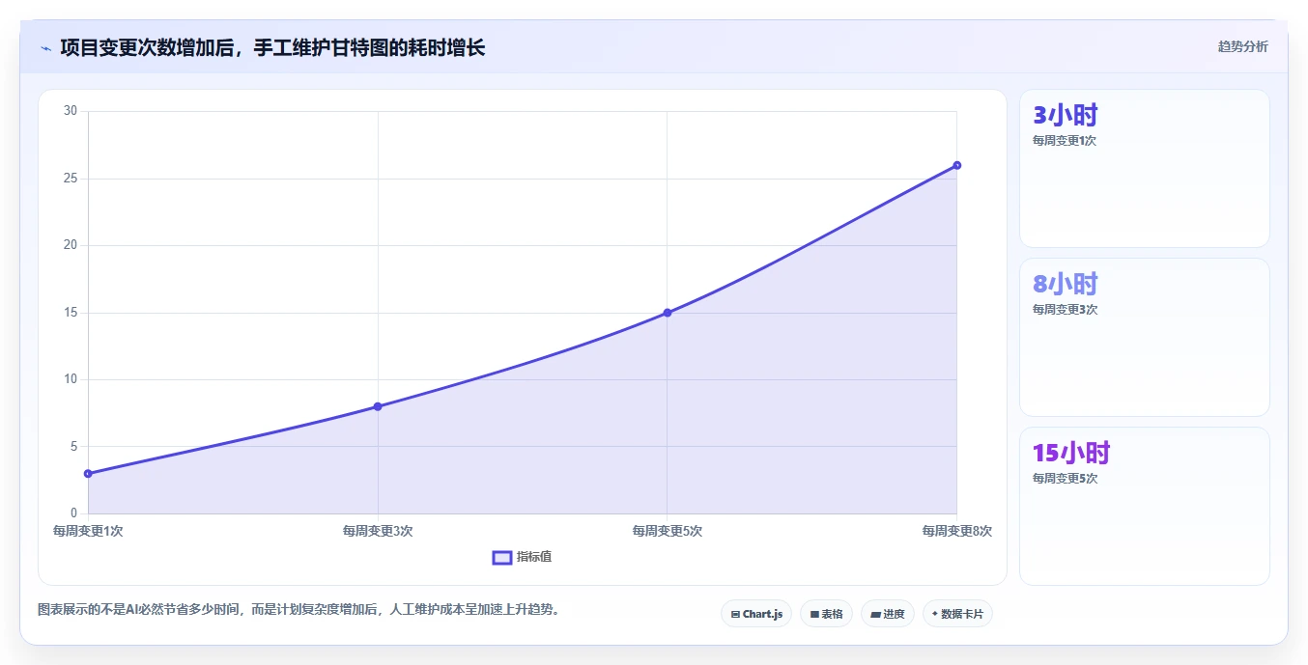Click the chart icon beside the title
The width and height of the screenshot is (1308, 665).
tap(45, 48)
